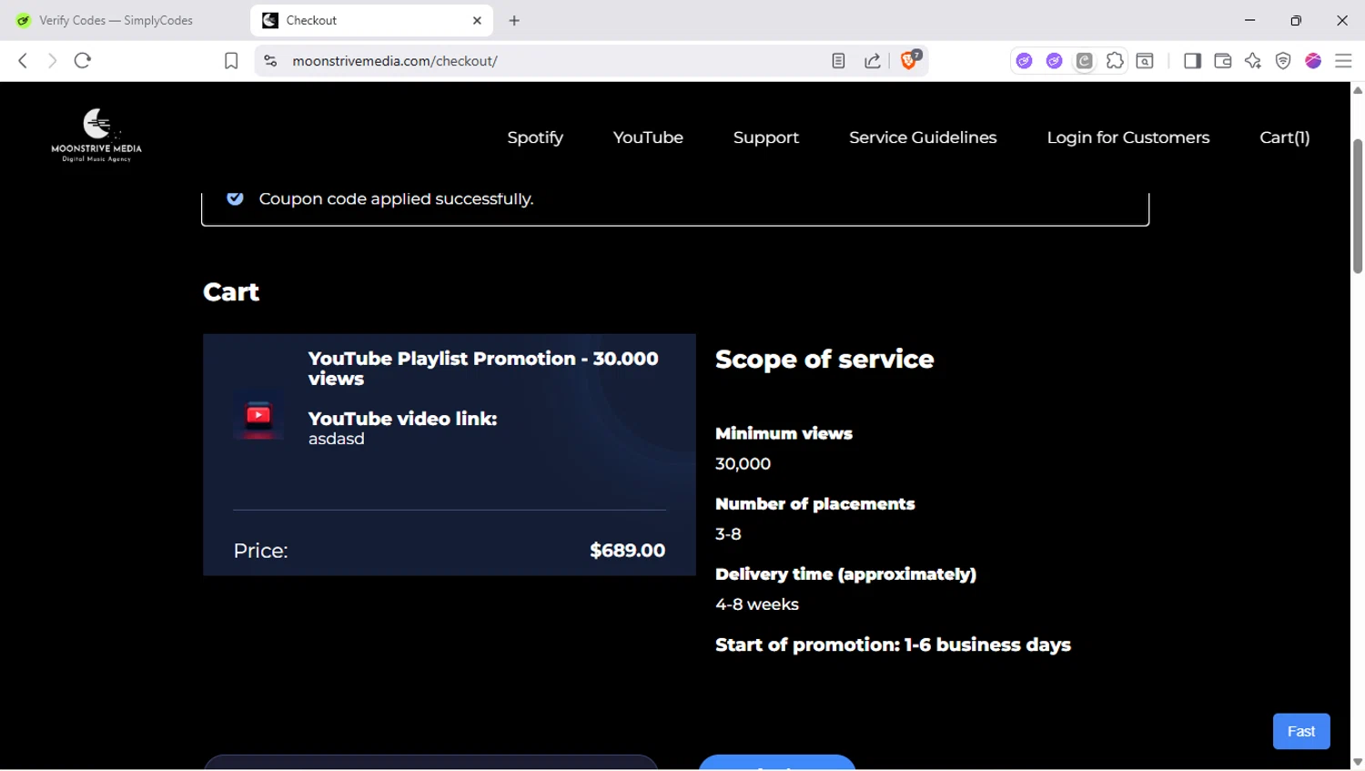Click the 'Scope of service' heading

click(824, 360)
